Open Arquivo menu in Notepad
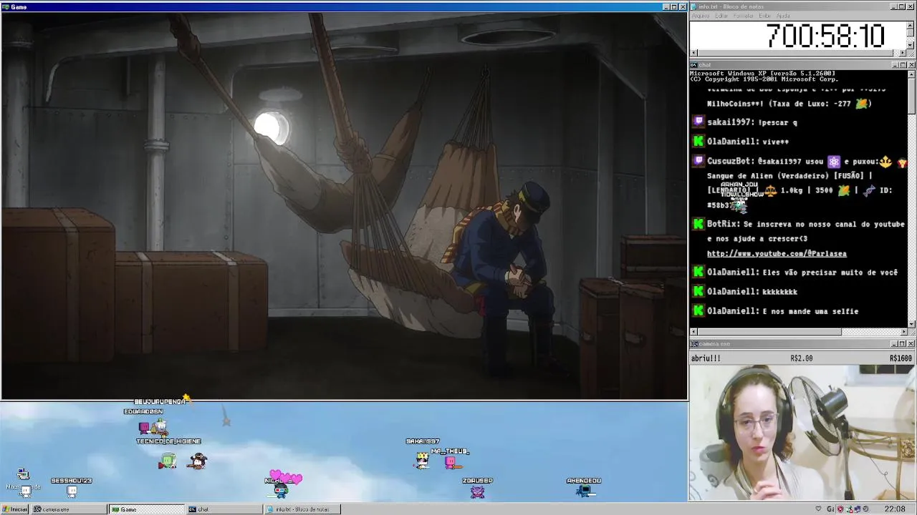The width and height of the screenshot is (917, 515). (x=700, y=16)
